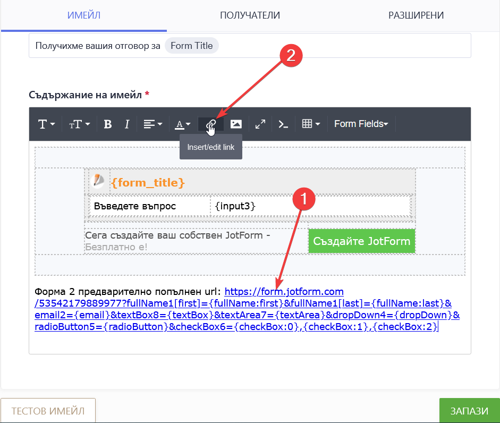Open the prefilled form.jotform.com URL link
Image resolution: width=500 pixels, height=423 pixels.
(x=247, y=309)
